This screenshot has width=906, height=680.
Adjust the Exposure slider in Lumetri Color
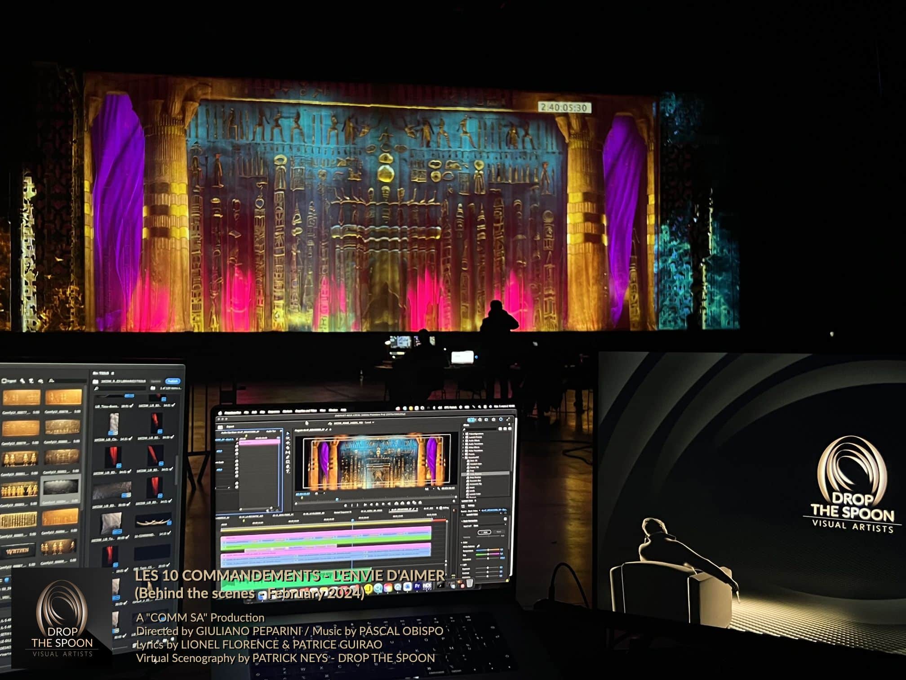488,568
